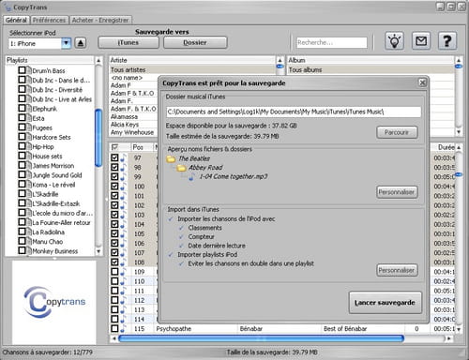The image size is (469, 360).
Task: Click the iTunes music folder path field
Action: coord(294,112)
